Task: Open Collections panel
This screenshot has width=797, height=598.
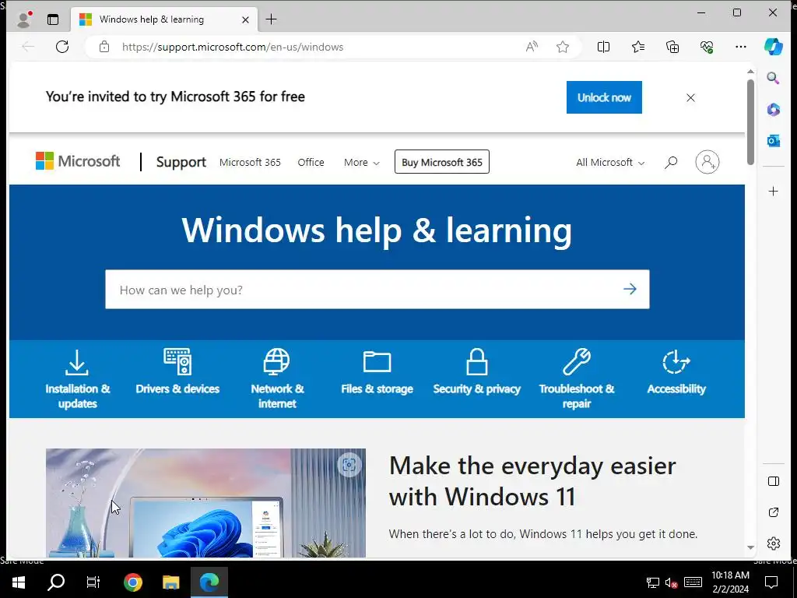Action: [672, 47]
